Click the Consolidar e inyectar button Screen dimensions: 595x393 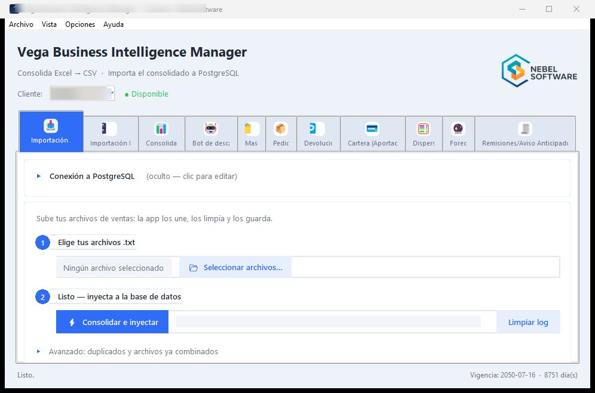click(x=112, y=322)
